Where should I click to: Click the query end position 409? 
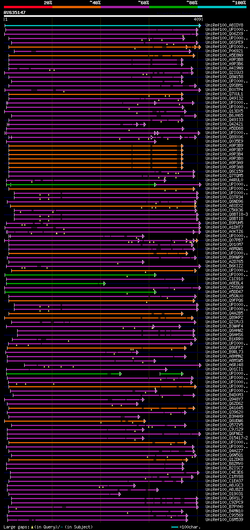[x=197, y=19]
